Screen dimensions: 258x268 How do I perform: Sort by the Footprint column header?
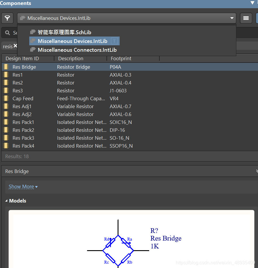point(121,58)
